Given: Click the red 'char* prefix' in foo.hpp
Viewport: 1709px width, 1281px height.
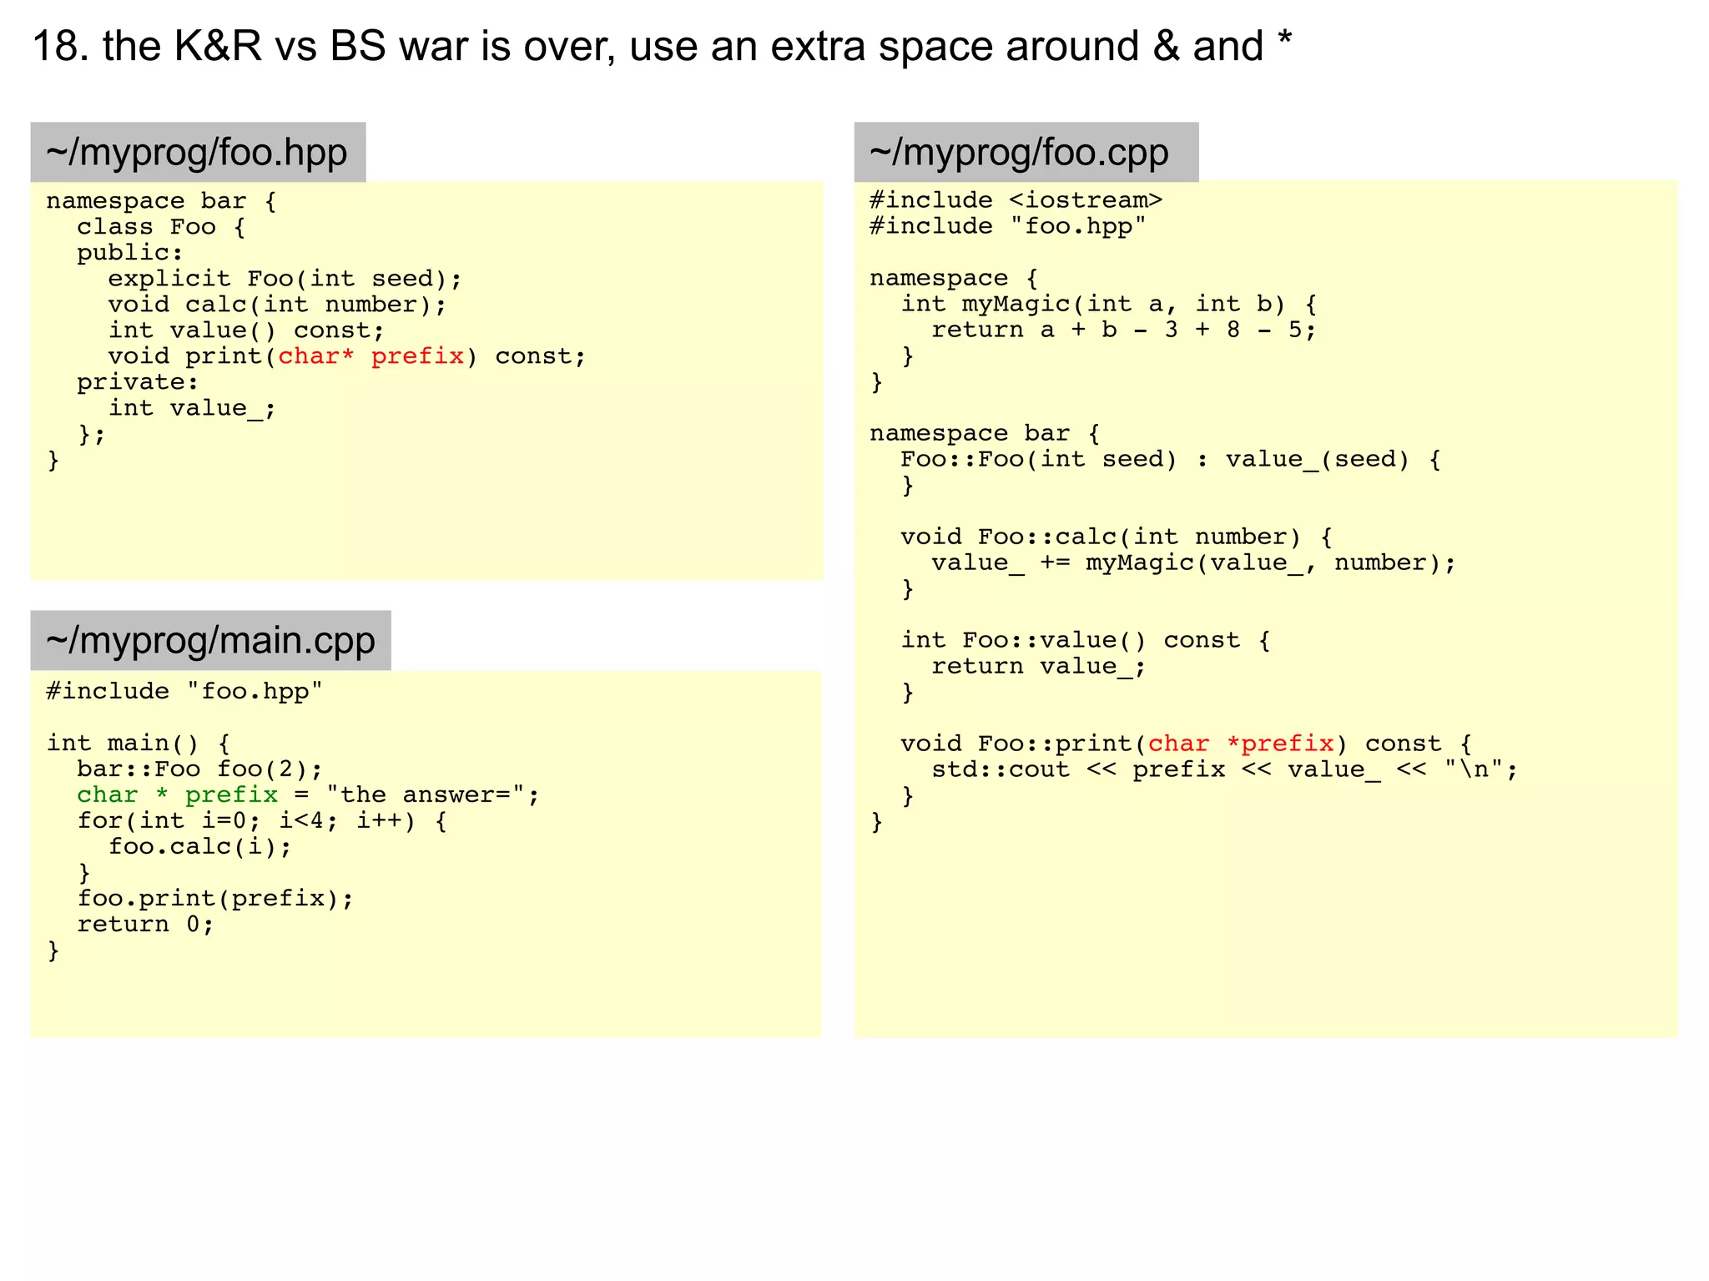Looking at the screenshot, I should [371, 356].
